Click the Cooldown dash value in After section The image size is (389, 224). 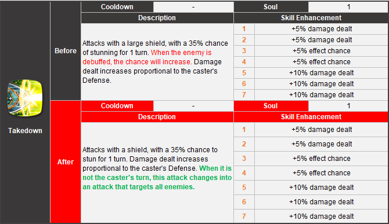pos(193,106)
